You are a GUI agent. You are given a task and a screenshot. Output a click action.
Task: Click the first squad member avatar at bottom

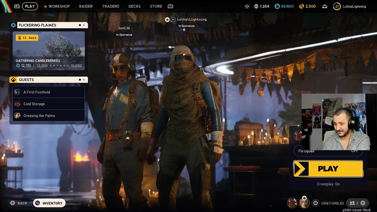coord(292,203)
